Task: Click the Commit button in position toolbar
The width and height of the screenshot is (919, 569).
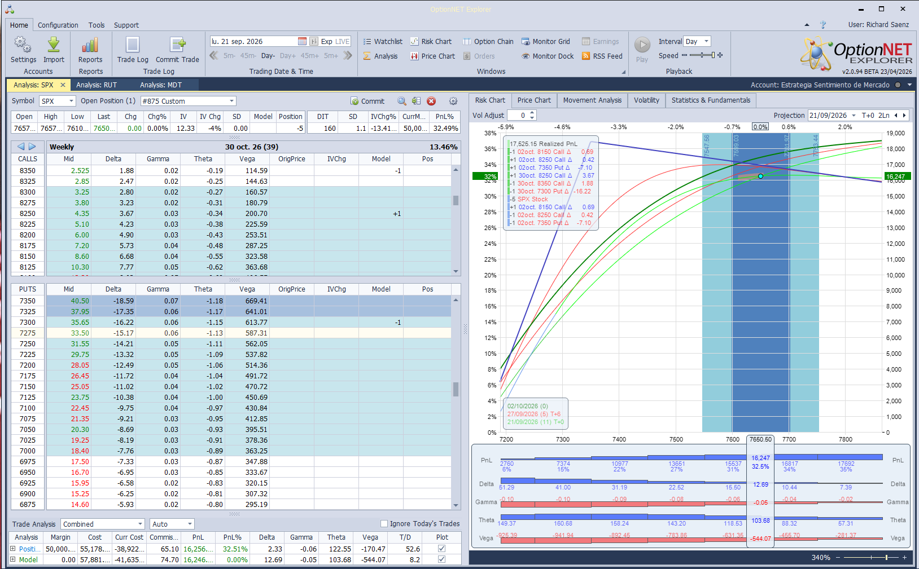Action: [x=367, y=101]
